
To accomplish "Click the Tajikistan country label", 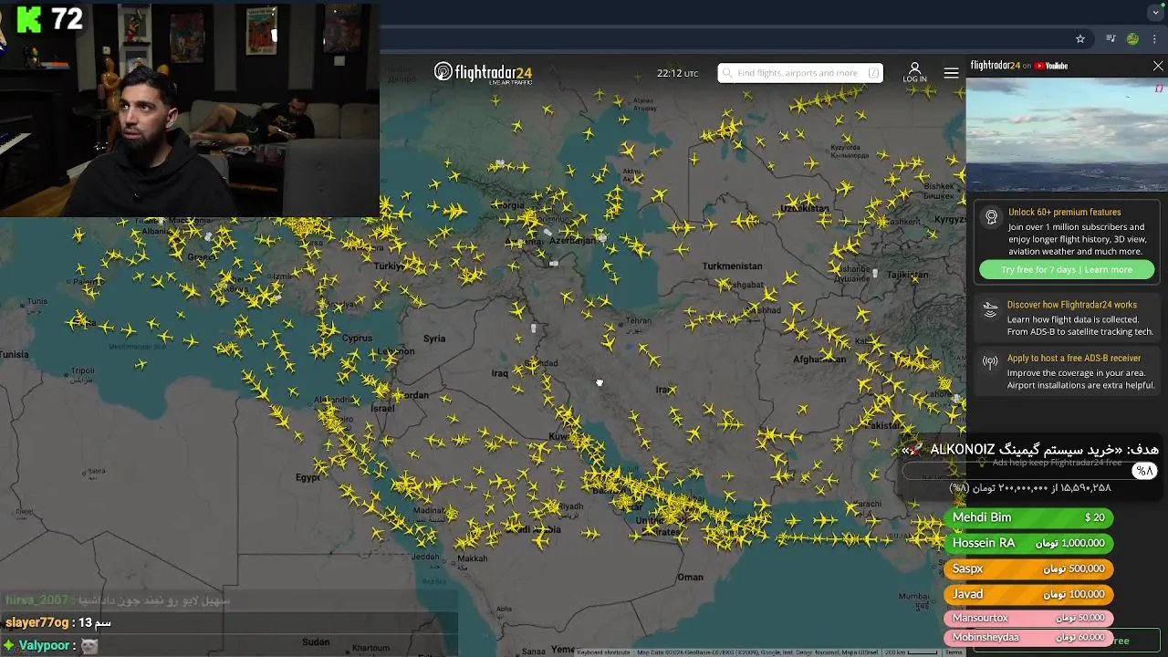I will (x=908, y=274).
